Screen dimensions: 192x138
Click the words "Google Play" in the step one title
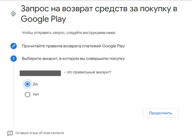point(113,46)
